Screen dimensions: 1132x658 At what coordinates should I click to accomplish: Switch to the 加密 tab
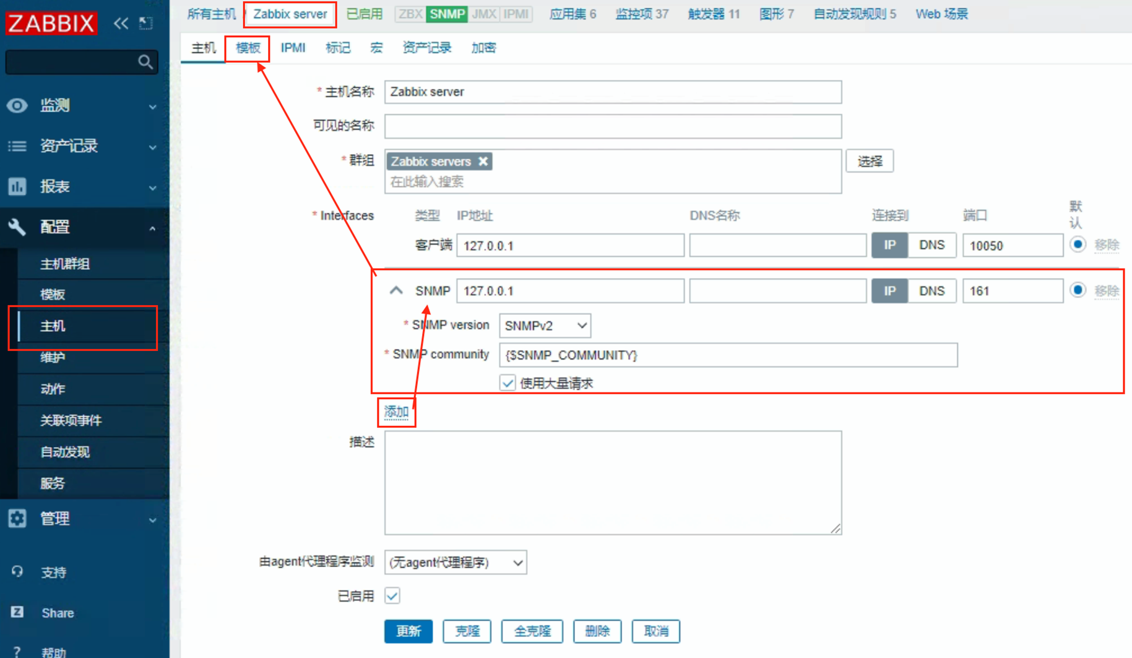[483, 48]
